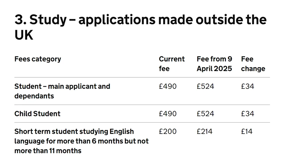282x166 pixels.
Task: Click the 'Child Student' row label
Action: (37, 114)
